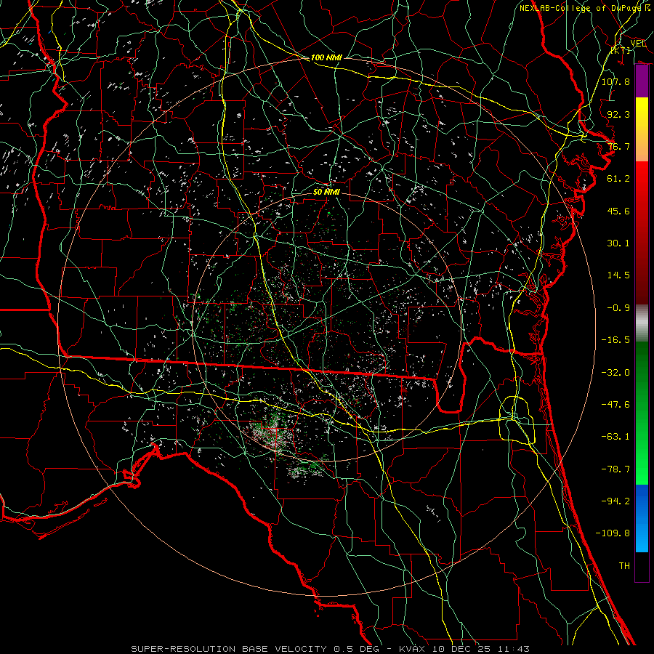Click SUPER-RESOLUTION BASE VELOCITY product title

coord(229,649)
